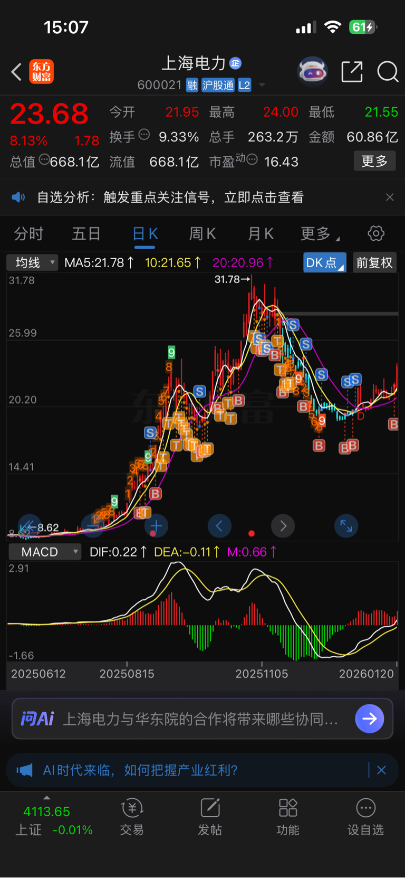Open 交易 trading tab
This screenshot has width=405, height=878.
point(132,817)
